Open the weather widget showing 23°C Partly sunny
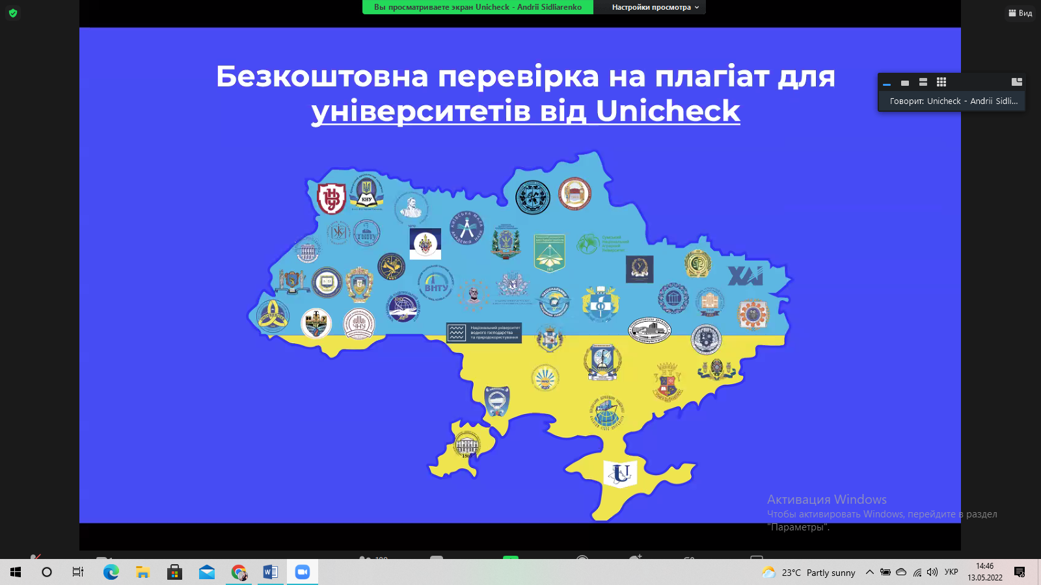The image size is (1041, 585). click(x=809, y=573)
